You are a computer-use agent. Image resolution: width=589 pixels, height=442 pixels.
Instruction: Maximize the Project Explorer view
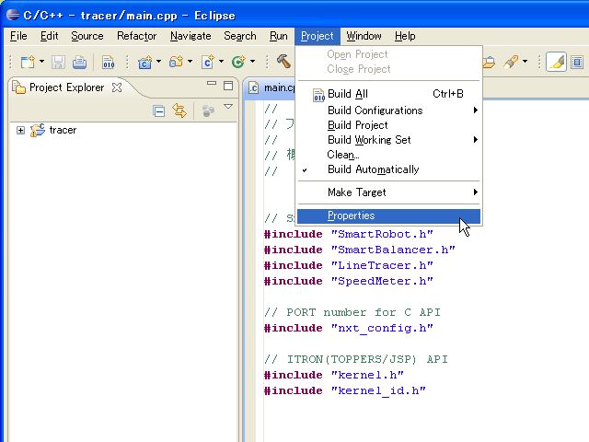click(228, 86)
